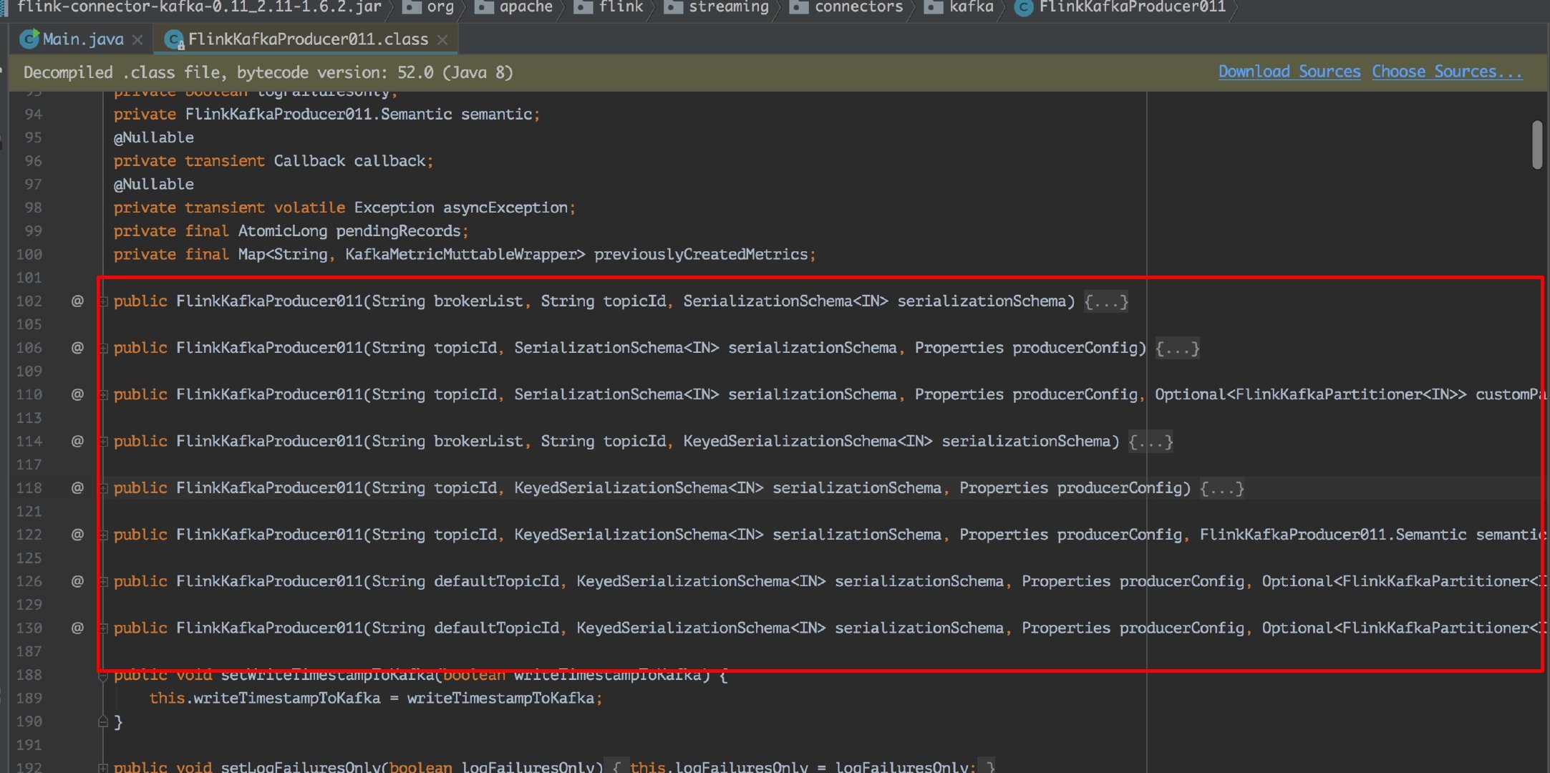Click the gutter @ icon on line 126
Viewport: 1550px width, 773px height.
click(77, 581)
